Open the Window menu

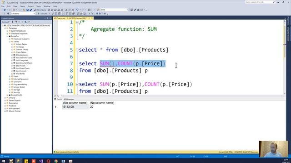coord(47,6)
